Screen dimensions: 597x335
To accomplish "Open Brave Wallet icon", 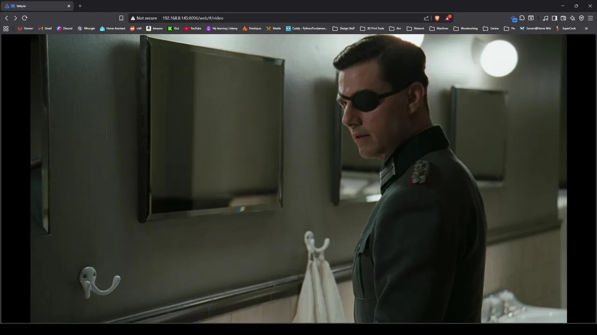I will pos(563,18).
